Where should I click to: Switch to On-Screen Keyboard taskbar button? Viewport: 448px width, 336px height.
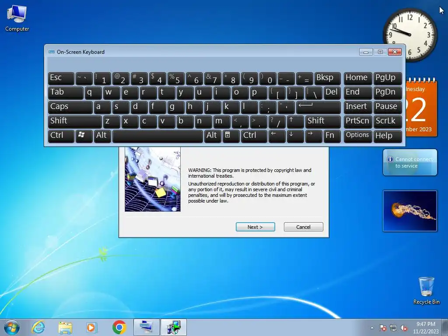click(147, 327)
